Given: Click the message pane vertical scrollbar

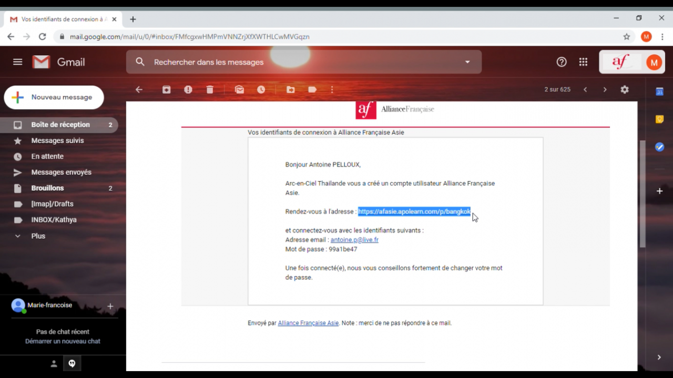Looking at the screenshot, I should (x=642, y=194).
